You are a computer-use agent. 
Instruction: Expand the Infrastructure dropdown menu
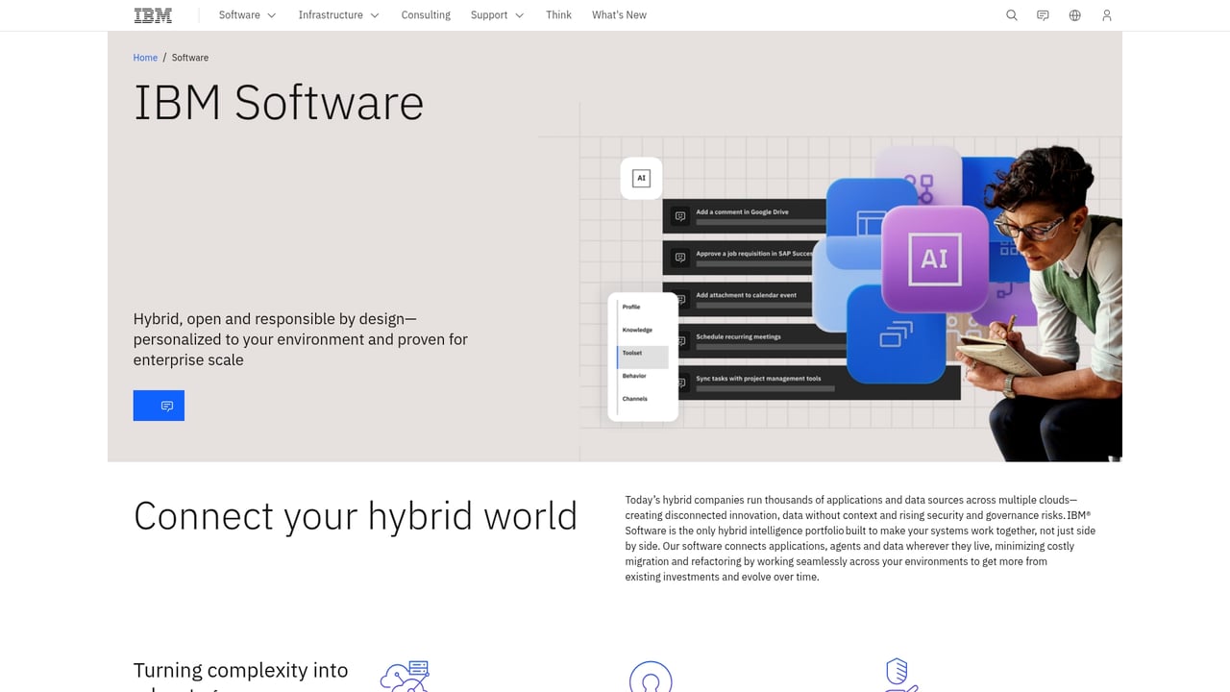[x=338, y=15]
